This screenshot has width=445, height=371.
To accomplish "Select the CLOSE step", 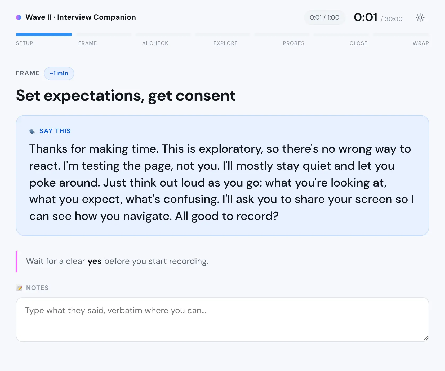I will click(358, 43).
